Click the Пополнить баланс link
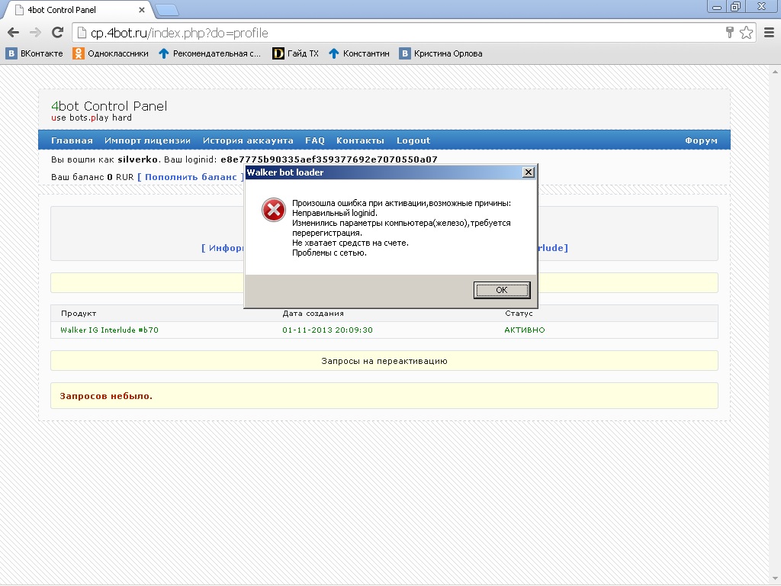Image resolution: width=781 pixels, height=586 pixels. tap(191, 177)
